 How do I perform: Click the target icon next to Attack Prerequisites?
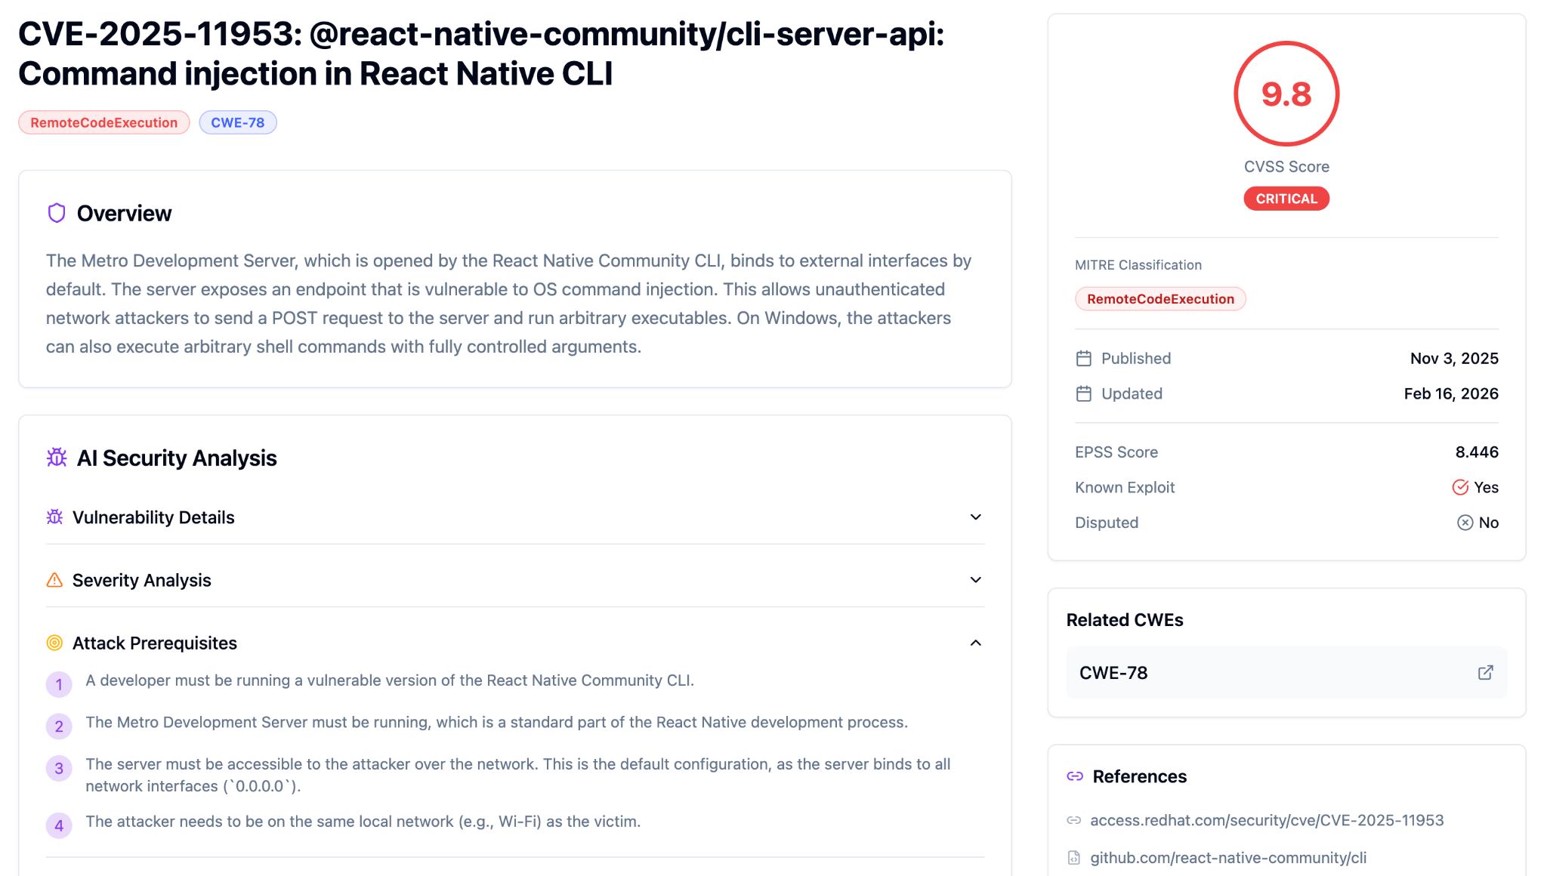coord(54,643)
